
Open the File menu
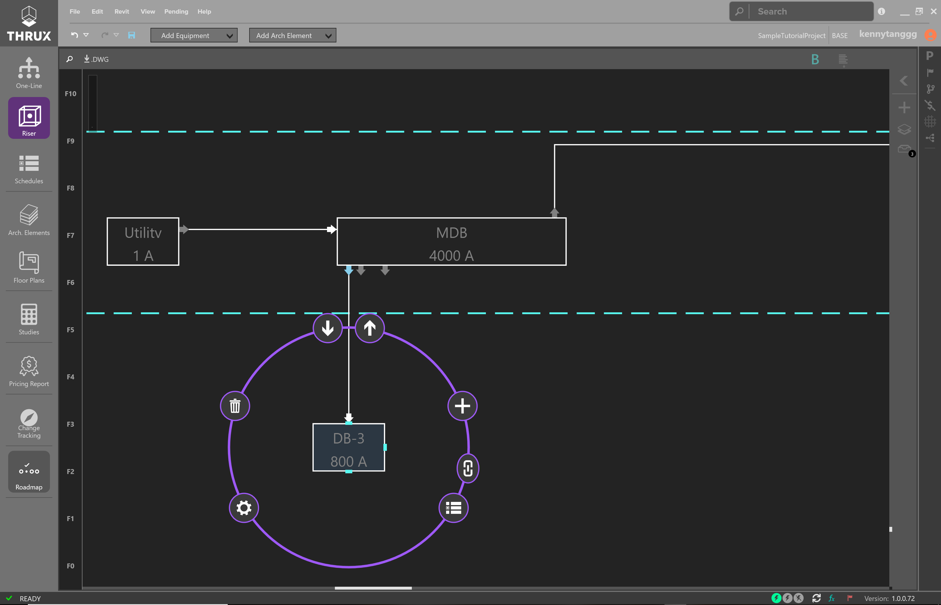[75, 11]
